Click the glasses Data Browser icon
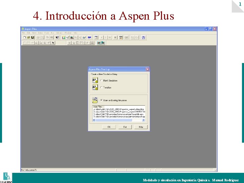The image size is (244, 183). pyautogui.click(x=84, y=38)
